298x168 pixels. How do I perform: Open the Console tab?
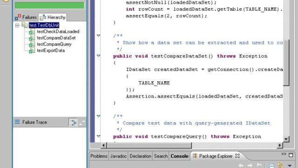pos(179,156)
